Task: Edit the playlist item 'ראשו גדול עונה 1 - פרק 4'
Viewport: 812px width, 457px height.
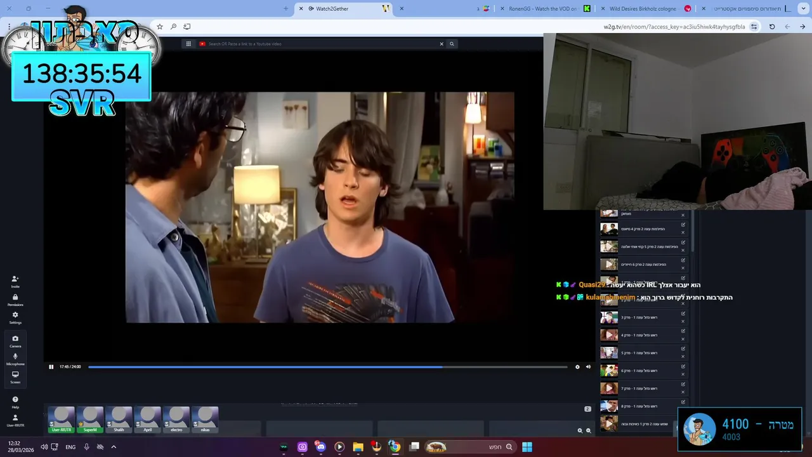Action: tap(683, 331)
